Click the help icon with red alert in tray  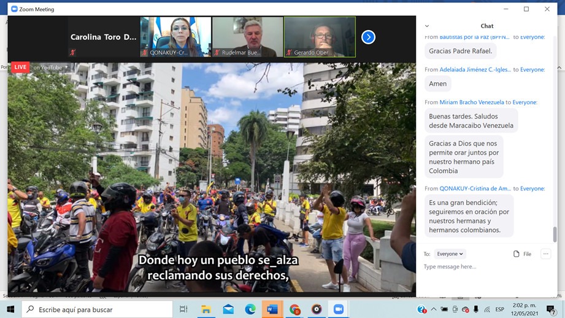click(421, 309)
